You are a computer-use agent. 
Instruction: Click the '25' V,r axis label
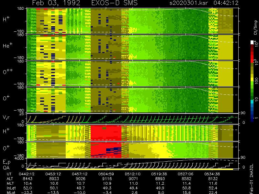pos(22,114)
